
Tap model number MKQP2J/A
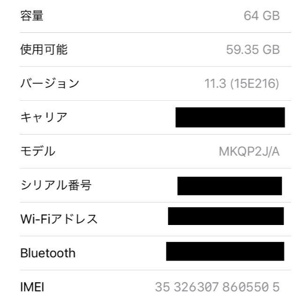click(249, 151)
